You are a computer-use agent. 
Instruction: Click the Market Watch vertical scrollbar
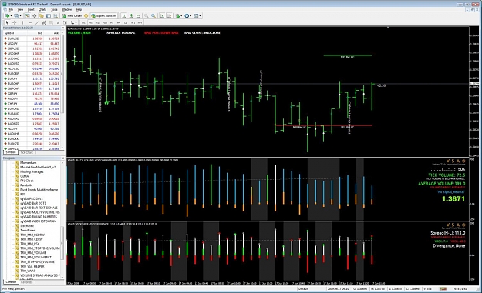[x=63, y=91]
